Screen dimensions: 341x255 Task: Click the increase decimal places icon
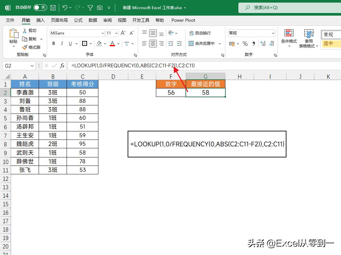[x=263, y=44]
